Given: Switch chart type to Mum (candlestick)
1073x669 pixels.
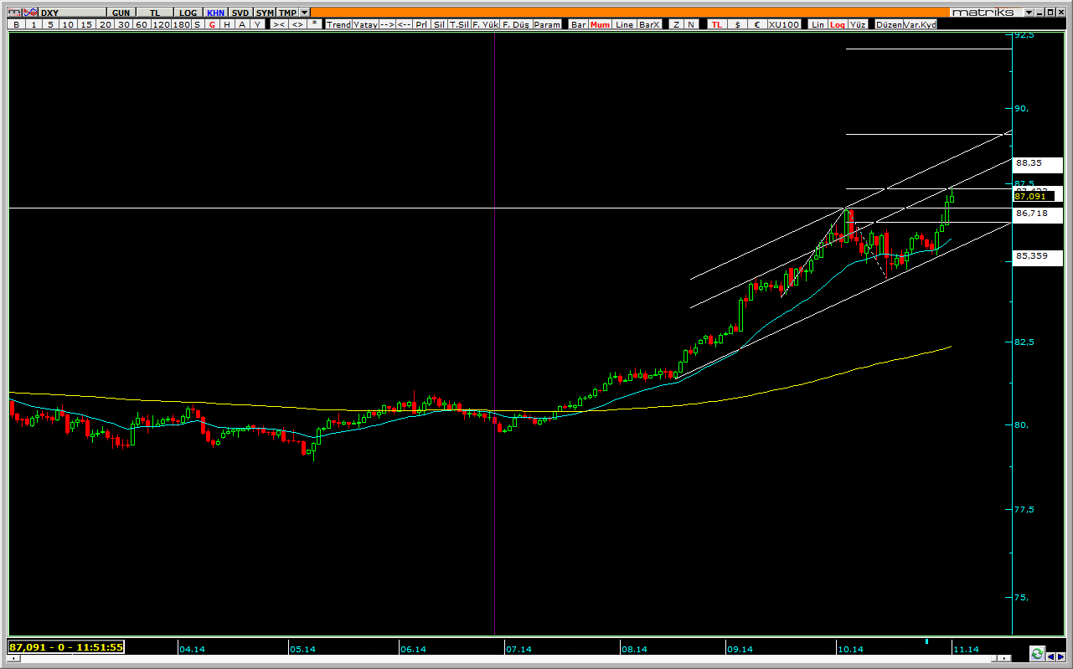Looking at the screenshot, I should pos(600,24).
